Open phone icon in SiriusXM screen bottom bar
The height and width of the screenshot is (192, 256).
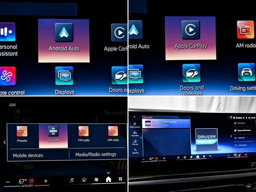coord(210,156)
